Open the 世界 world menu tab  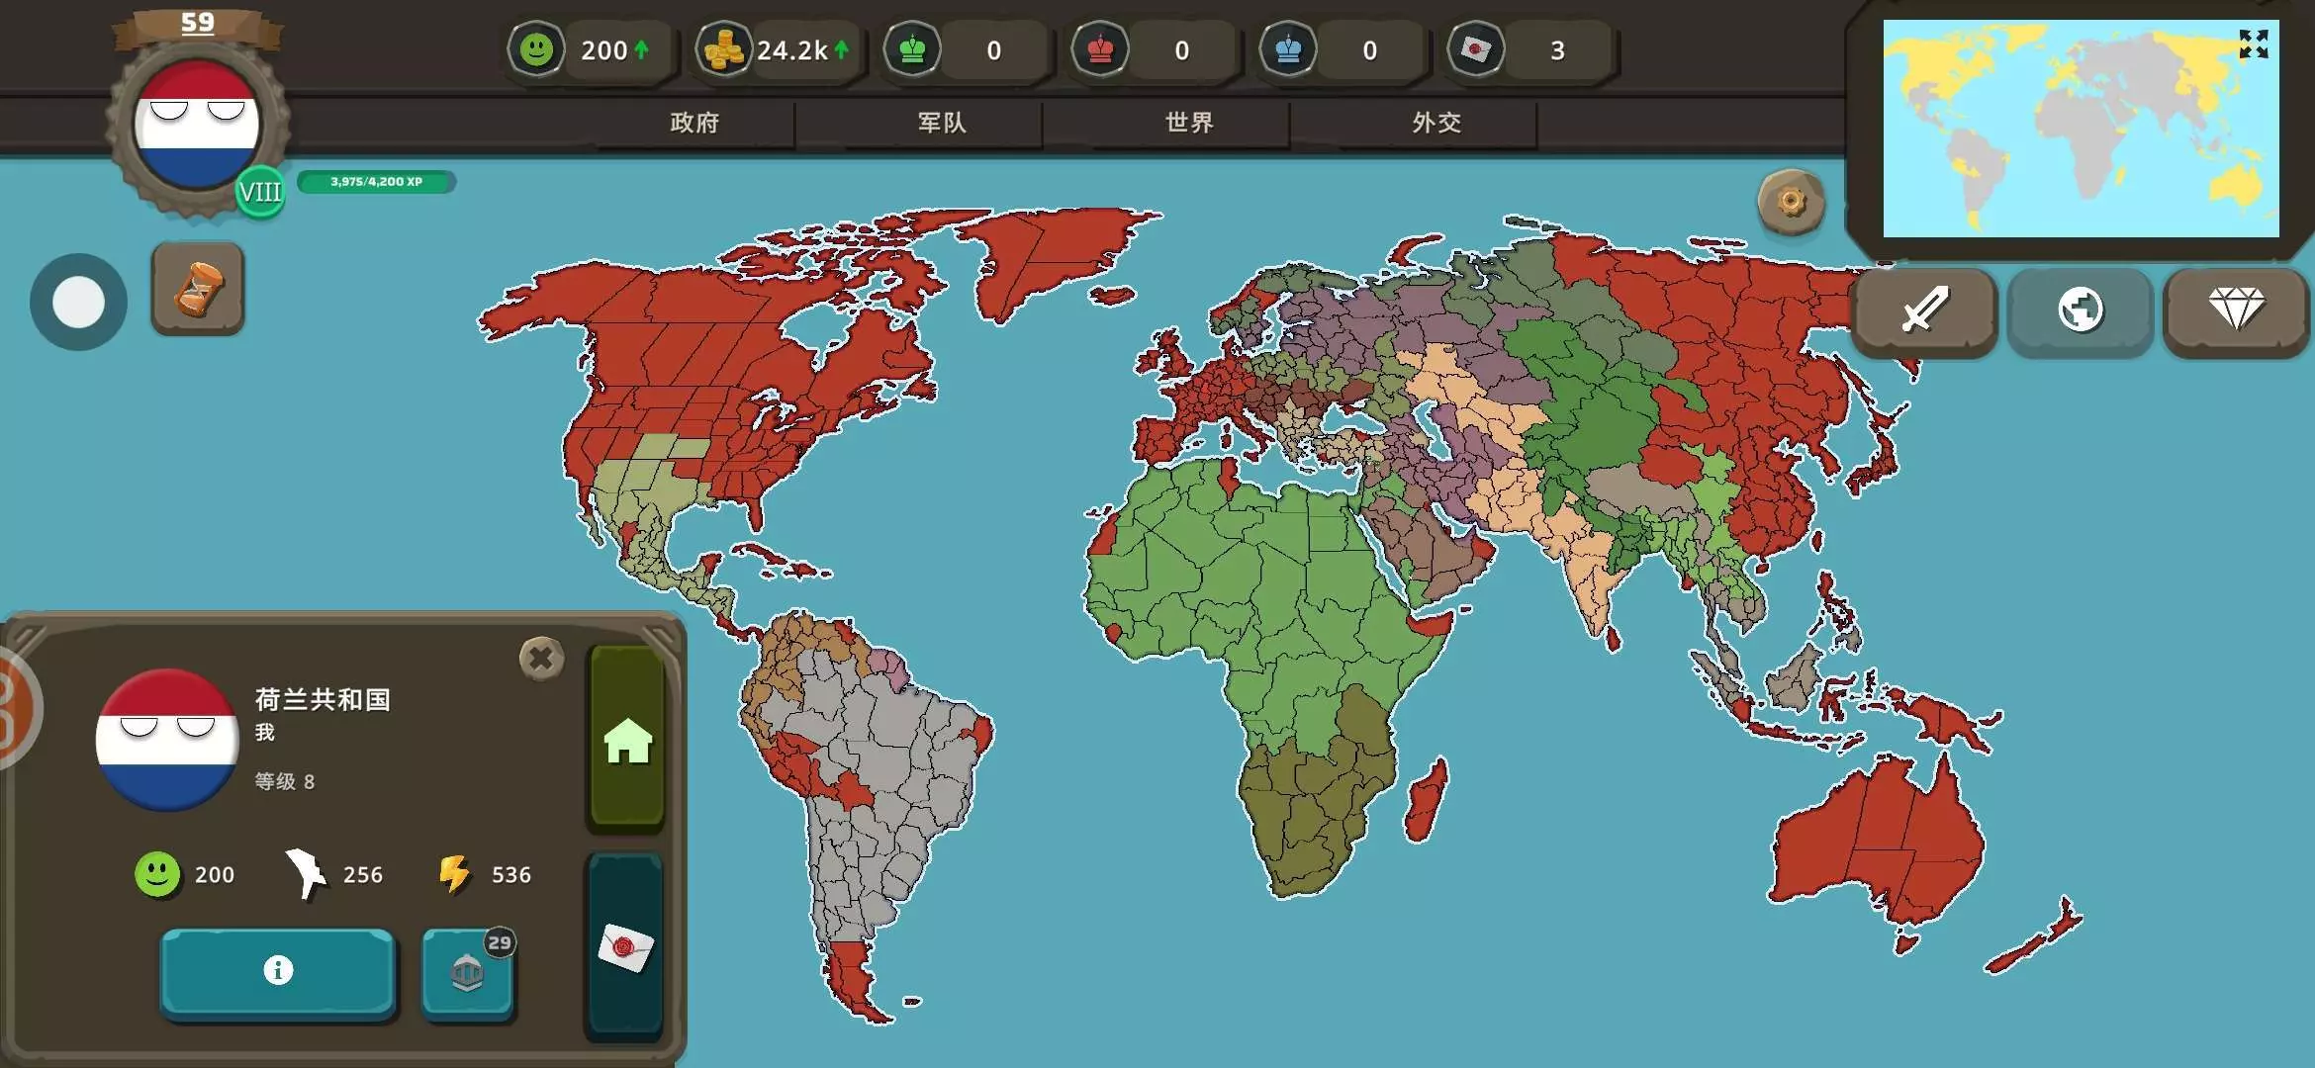coord(1189,123)
